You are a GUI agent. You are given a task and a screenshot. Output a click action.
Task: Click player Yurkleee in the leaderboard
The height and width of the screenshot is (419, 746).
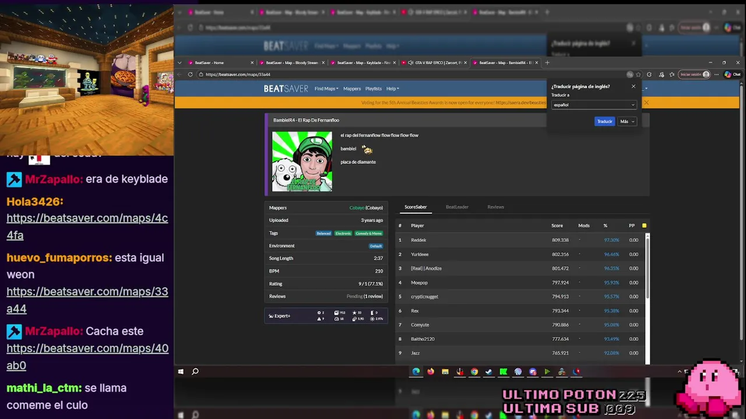[x=420, y=254]
